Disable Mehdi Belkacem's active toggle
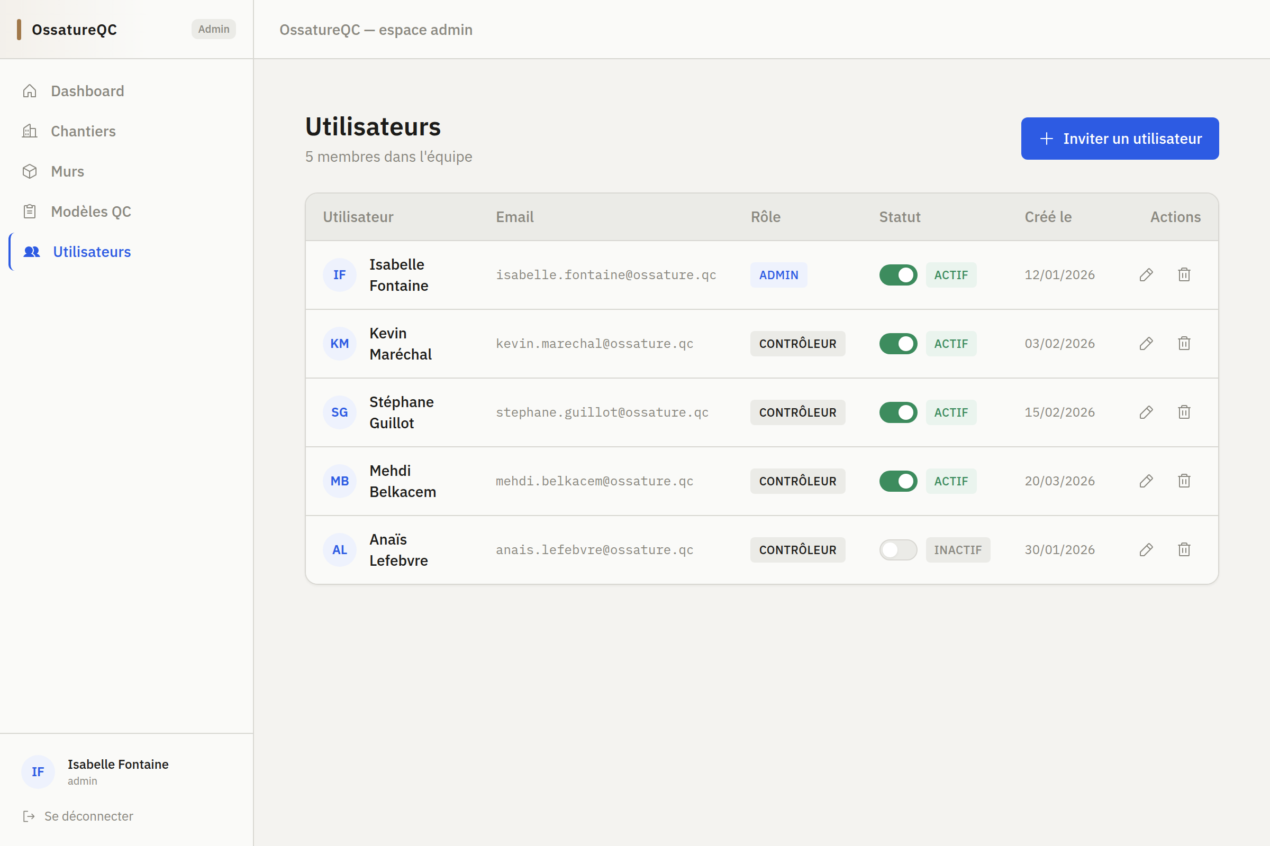The height and width of the screenshot is (846, 1270). point(898,481)
